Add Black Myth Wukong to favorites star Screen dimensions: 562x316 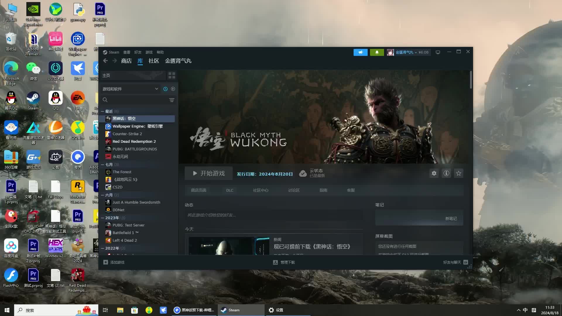pyautogui.click(x=458, y=173)
